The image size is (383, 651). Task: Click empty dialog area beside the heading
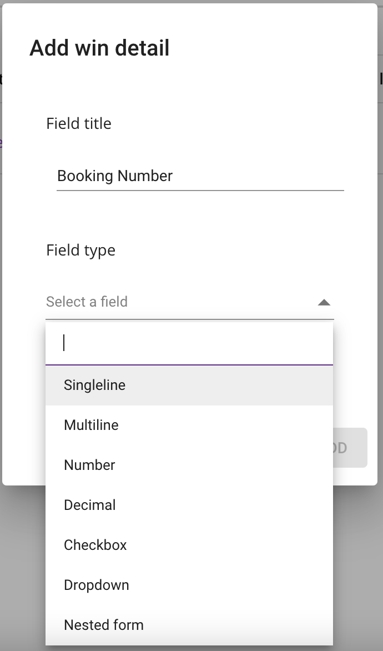pos(278,48)
